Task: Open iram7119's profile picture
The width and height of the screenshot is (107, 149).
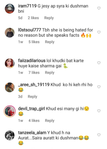Action: [10, 8]
